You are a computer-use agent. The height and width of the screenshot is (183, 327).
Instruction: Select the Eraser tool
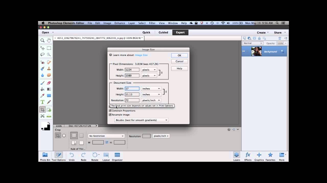tap(49, 83)
